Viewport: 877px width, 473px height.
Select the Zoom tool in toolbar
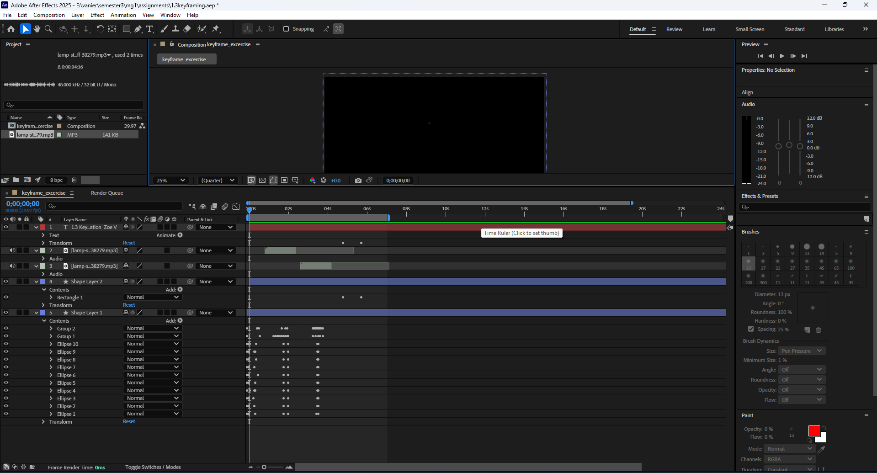tap(48, 29)
